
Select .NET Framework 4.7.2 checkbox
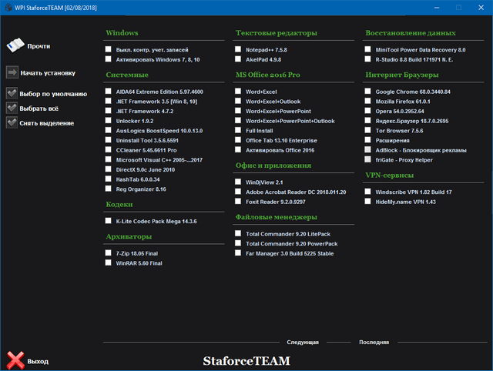coord(108,111)
